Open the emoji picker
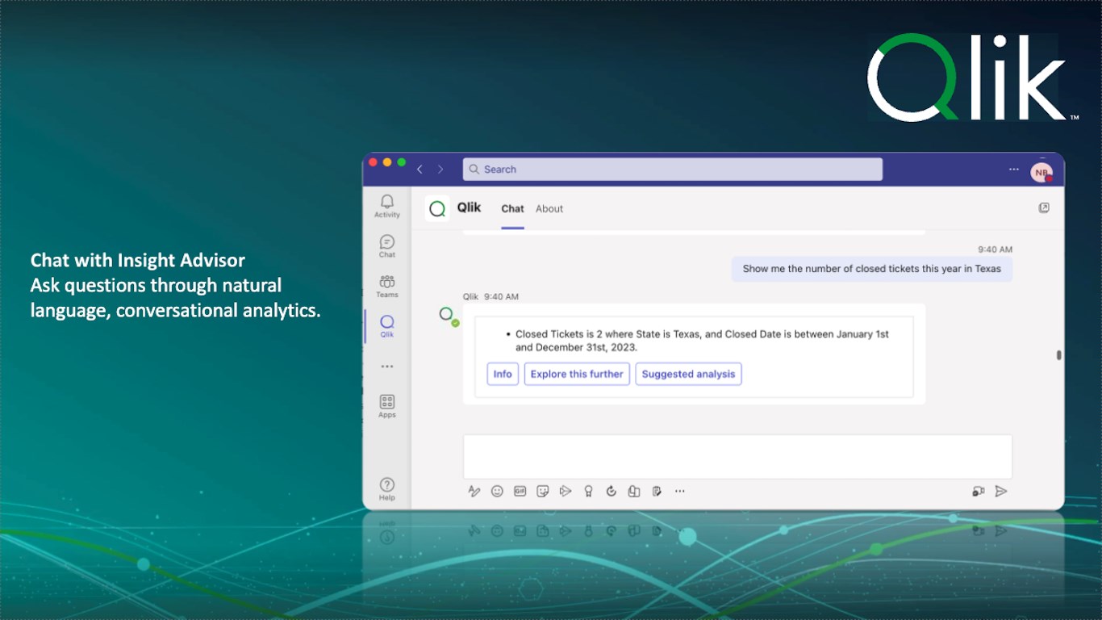The image size is (1102, 620). tap(497, 491)
